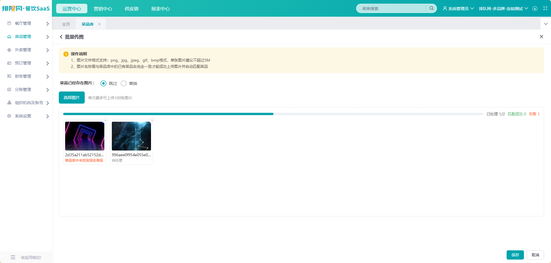This screenshot has height=263, width=551.
Task: Collapse the navigation bar (收起导航栏)
Action: pos(26,257)
